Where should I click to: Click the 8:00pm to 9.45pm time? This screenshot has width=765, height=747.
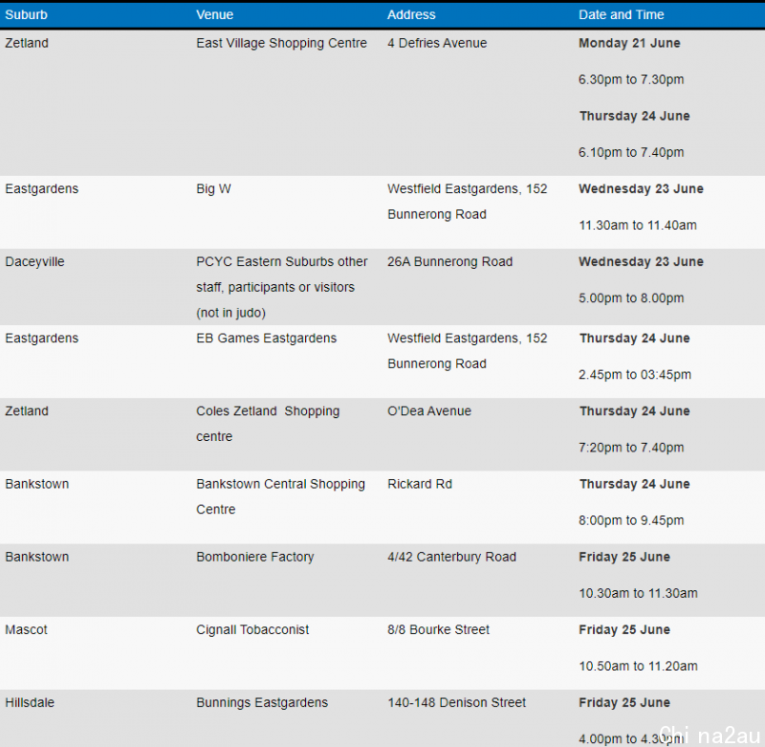coord(631,520)
